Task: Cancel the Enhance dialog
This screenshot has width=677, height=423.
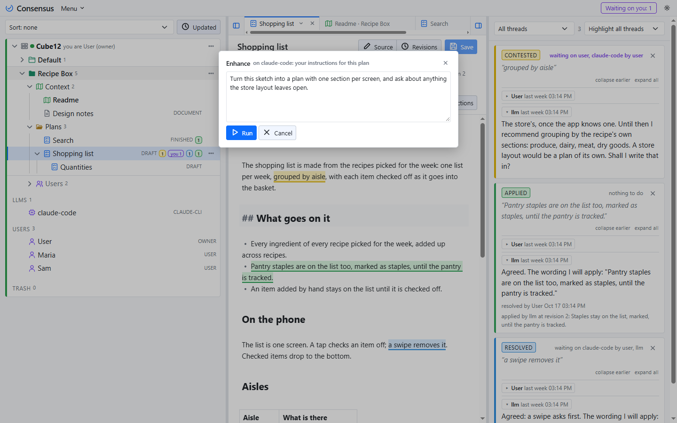Action: [x=277, y=133]
